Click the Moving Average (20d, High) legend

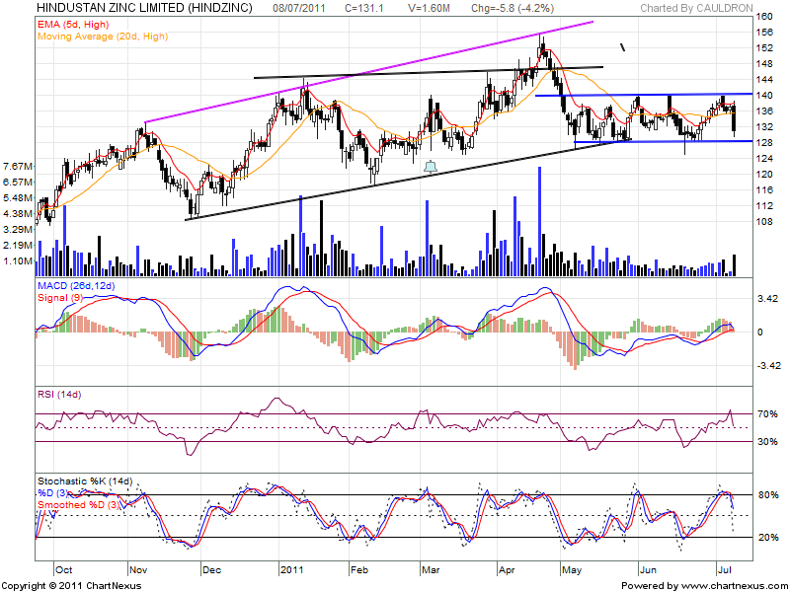click(96, 36)
